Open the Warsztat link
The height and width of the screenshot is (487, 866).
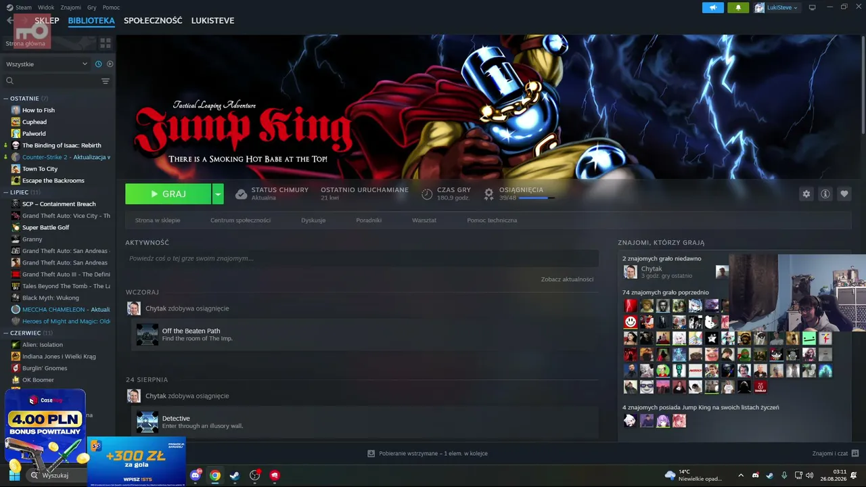(424, 221)
